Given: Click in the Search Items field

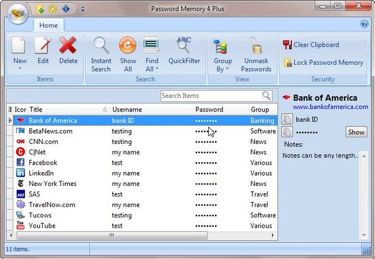Looking at the screenshot, I should click(x=211, y=96).
